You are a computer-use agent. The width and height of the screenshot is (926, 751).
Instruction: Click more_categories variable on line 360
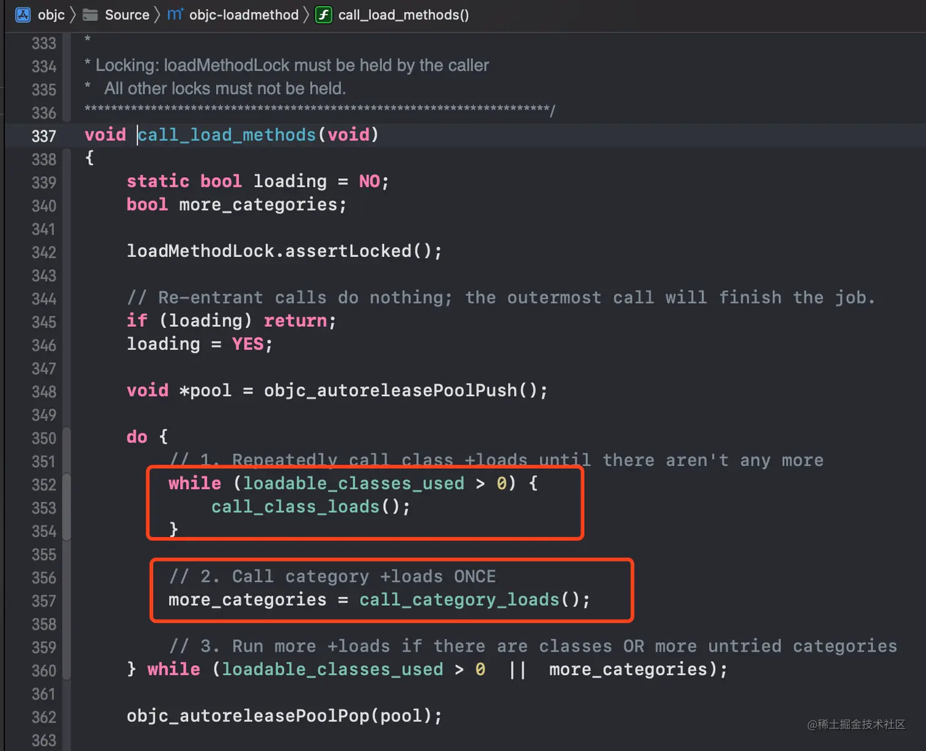click(x=628, y=669)
